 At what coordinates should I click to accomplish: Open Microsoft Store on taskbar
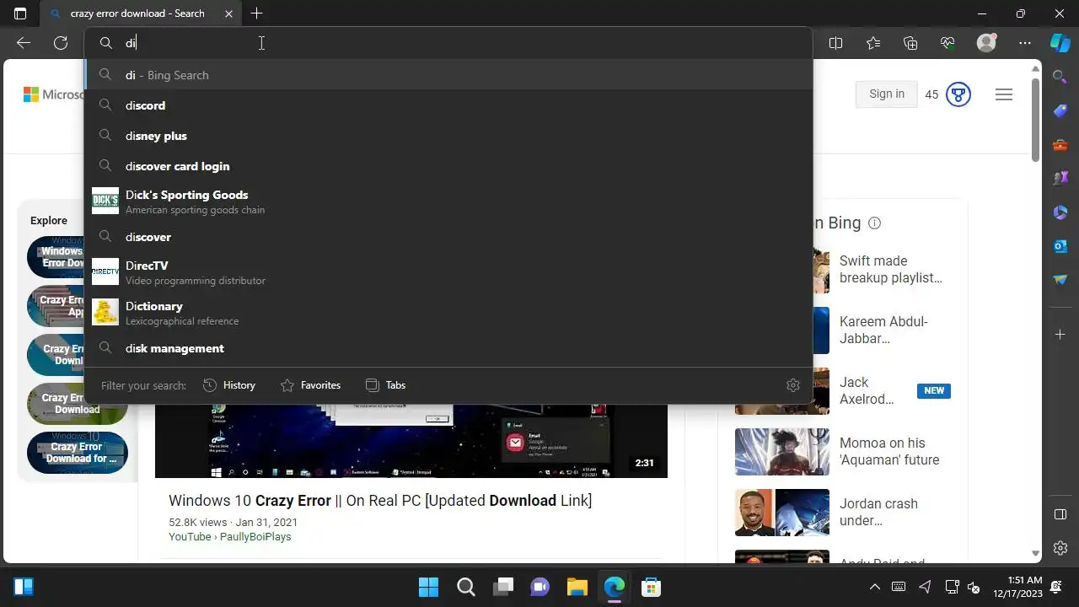pos(650,587)
